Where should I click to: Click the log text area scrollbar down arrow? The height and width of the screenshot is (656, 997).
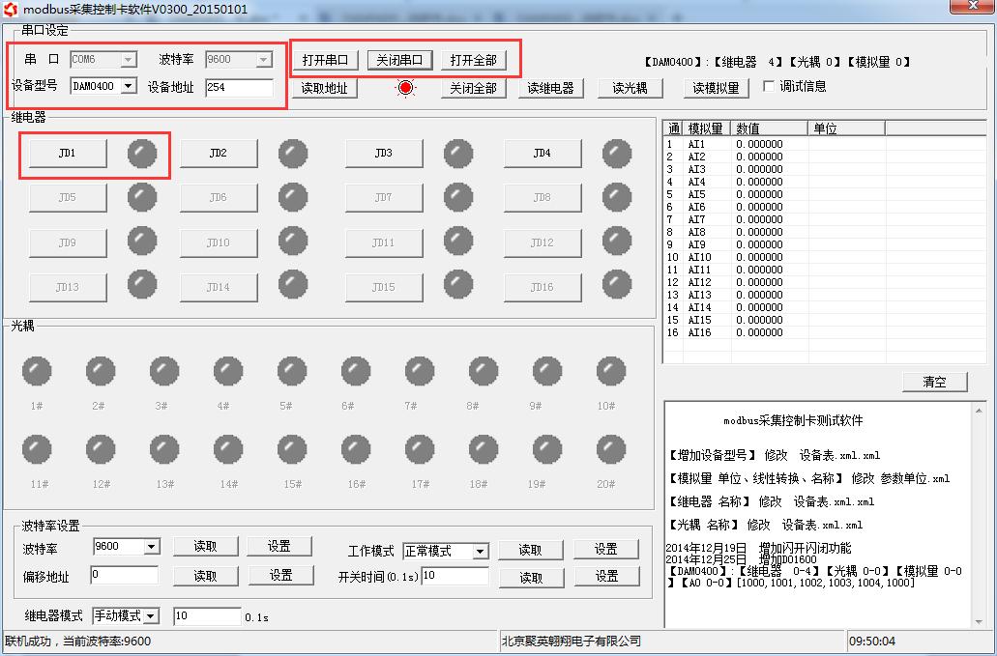tap(979, 622)
